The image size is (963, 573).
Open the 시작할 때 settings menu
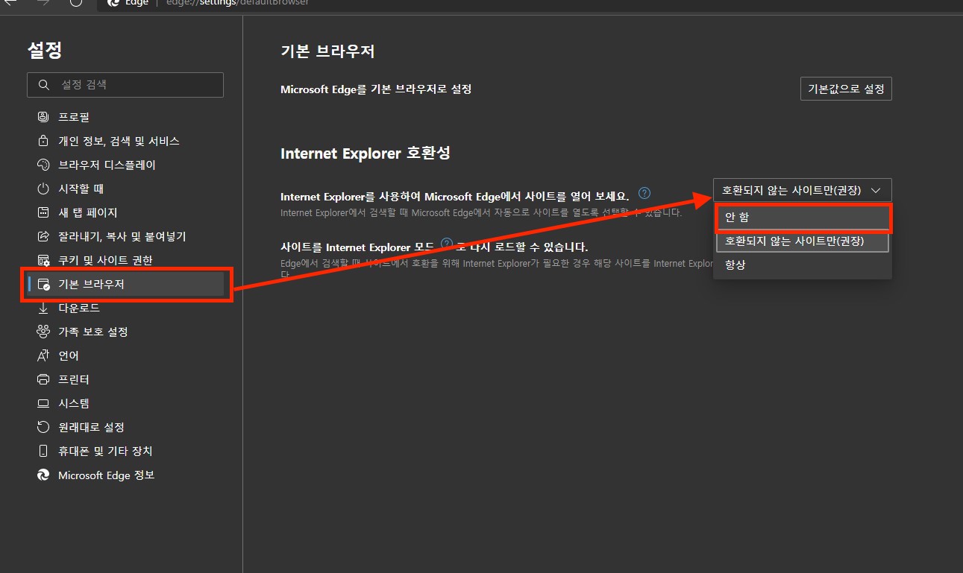tap(75, 189)
